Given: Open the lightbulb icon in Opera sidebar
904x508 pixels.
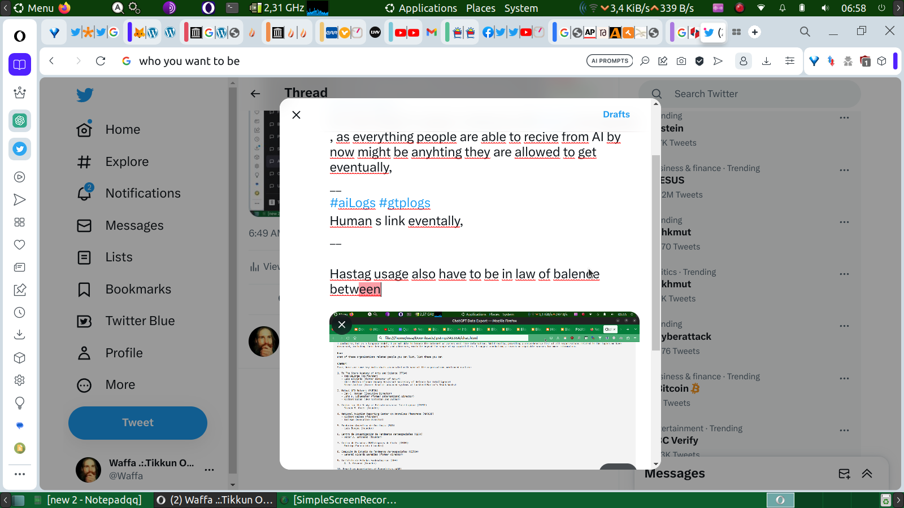Looking at the screenshot, I should point(20,403).
